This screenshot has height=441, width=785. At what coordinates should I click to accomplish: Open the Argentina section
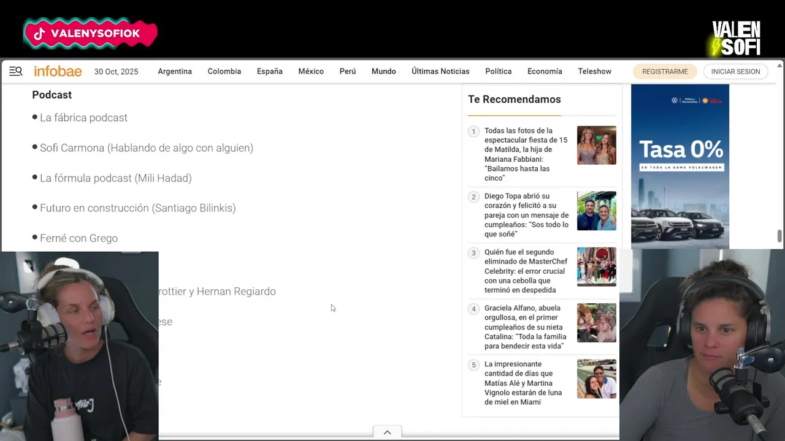pos(175,72)
